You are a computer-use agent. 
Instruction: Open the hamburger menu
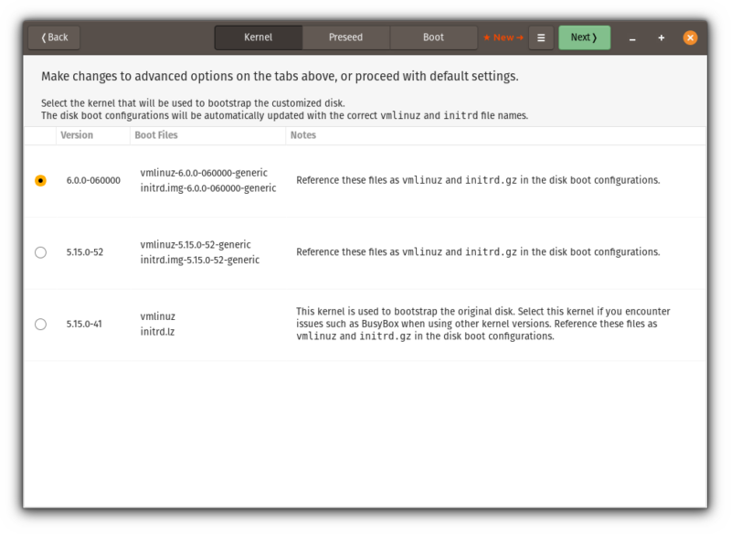pyautogui.click(x=541, y=37)
